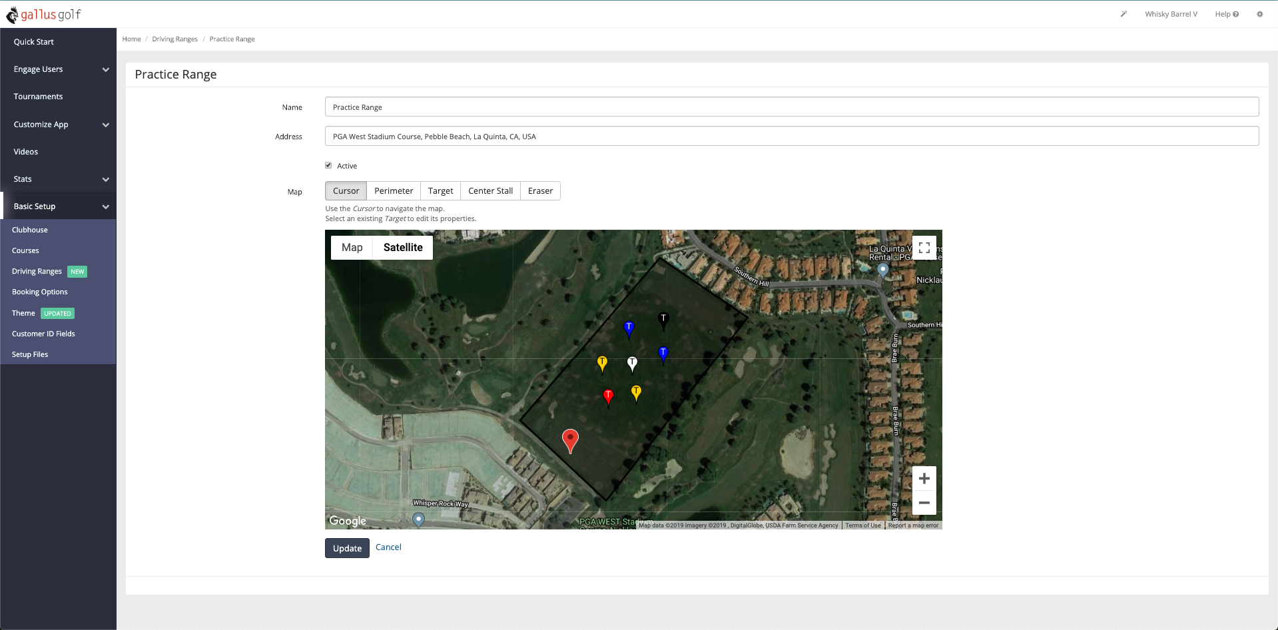Select the Perimeter map tool
The image size is (1278, 630).
coord(394,191)
